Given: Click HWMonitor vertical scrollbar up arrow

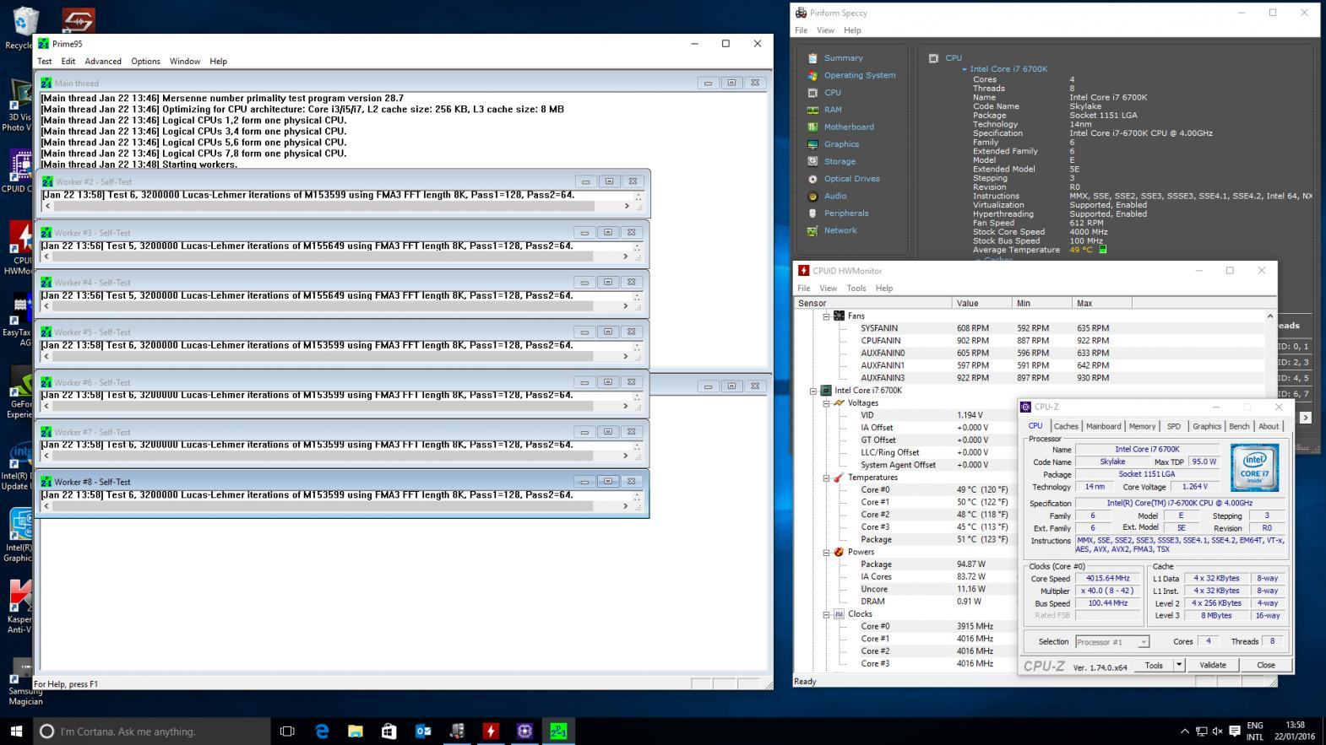Looking at the screenshot, I should click(x=1269, y=316).
